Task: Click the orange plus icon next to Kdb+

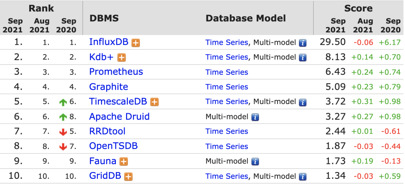Action: [x=121, y=57]
